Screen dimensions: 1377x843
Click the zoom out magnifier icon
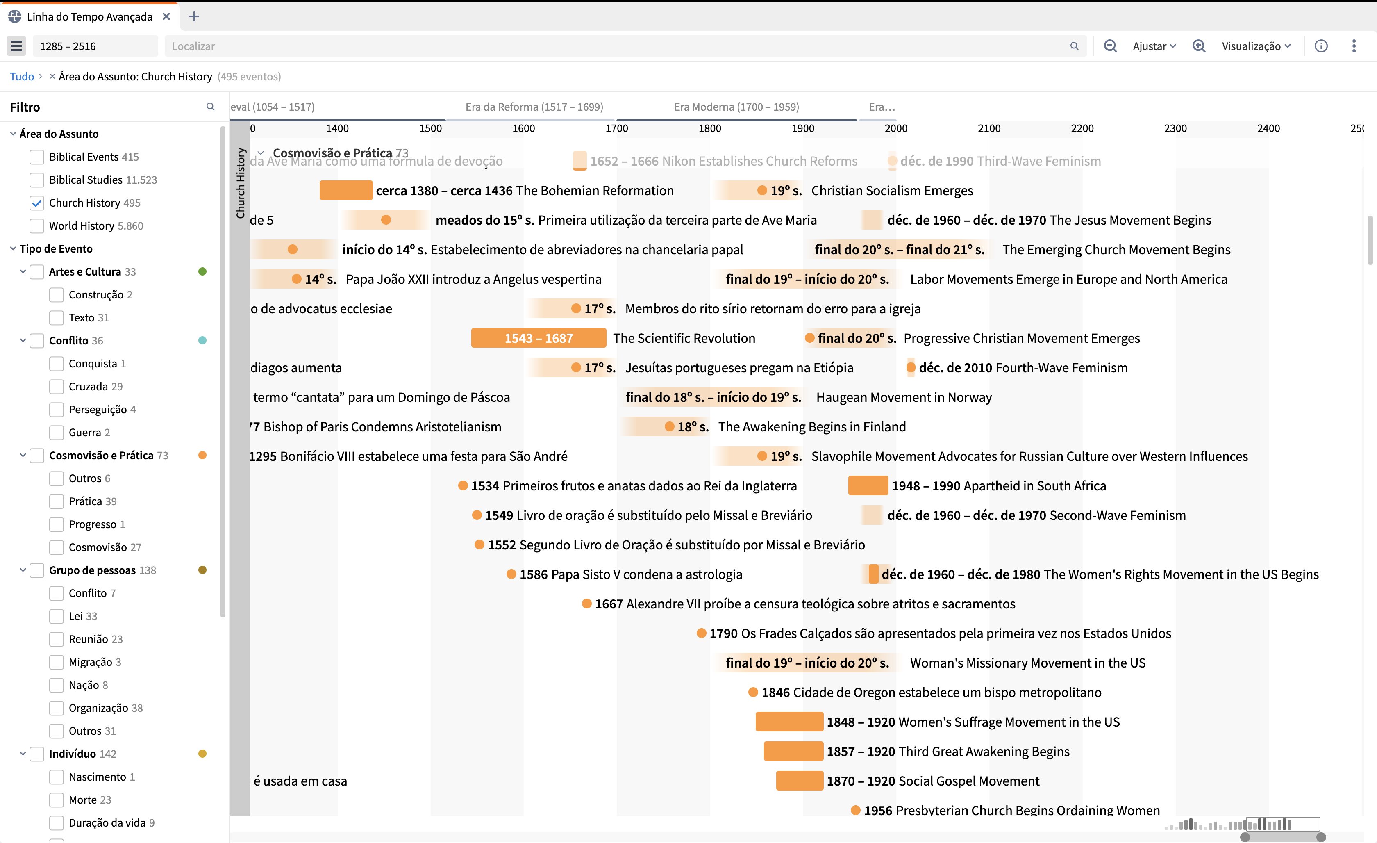(x=1110, y=46)
